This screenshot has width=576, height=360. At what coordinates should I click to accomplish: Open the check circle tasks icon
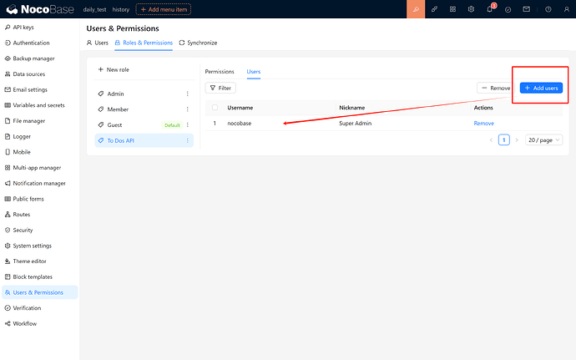click(x=508, y=9)
